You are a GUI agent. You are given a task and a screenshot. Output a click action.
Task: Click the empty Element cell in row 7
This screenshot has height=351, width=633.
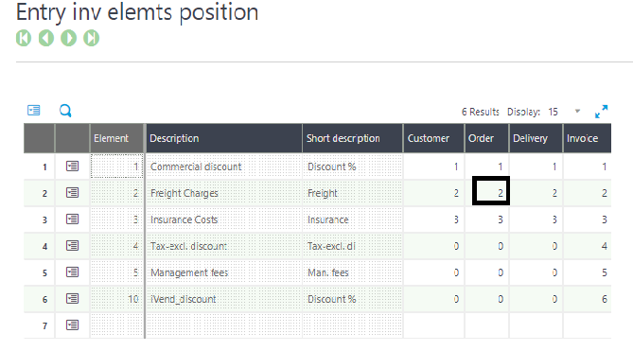pyautogui.click(x=116, y=325)
